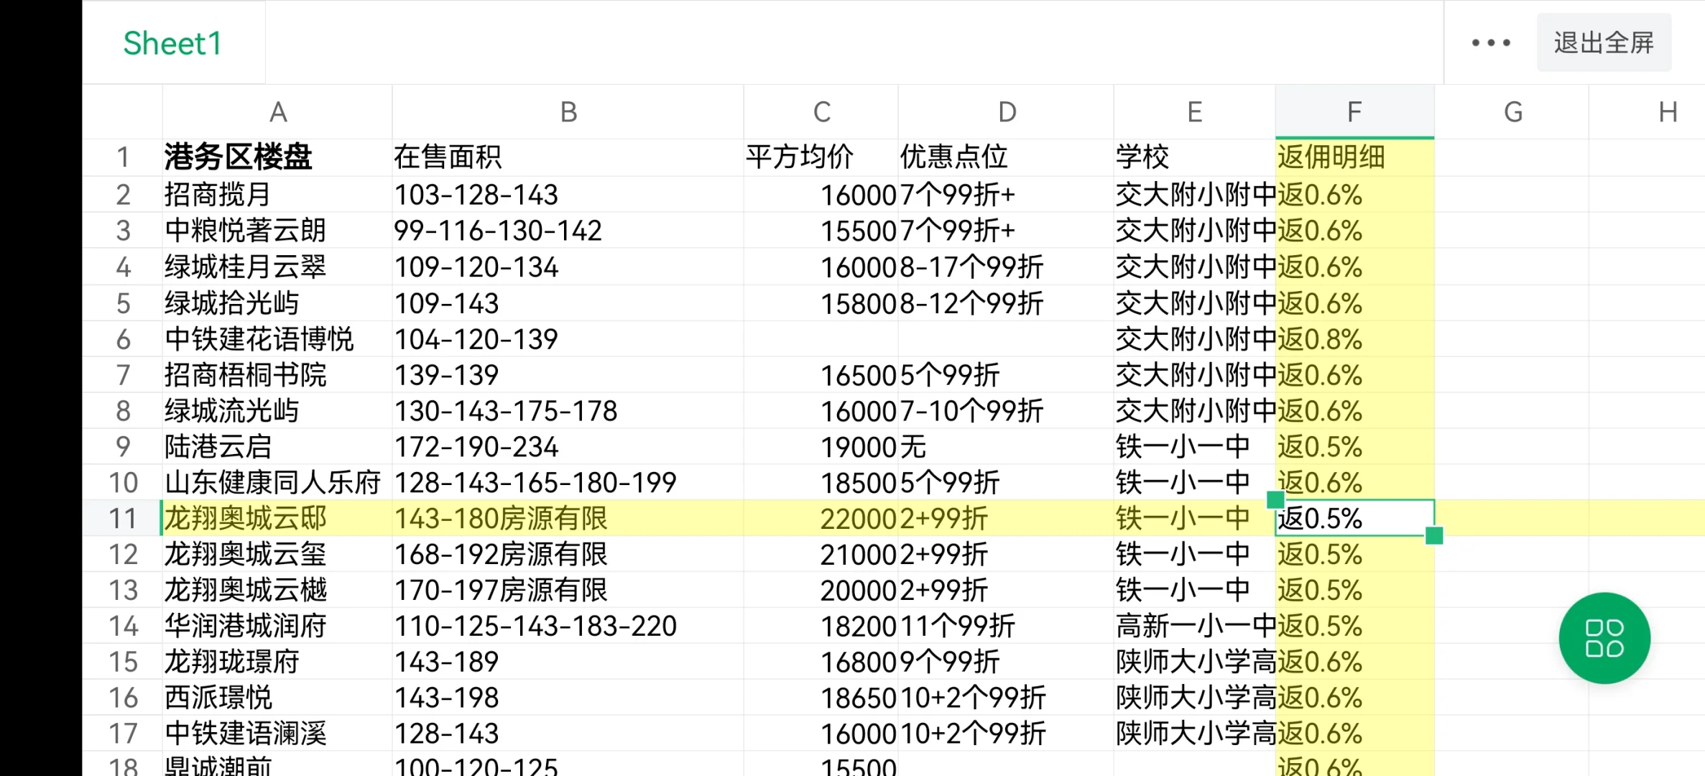Select column A header
This screenshot has width=1705, height=776.
point(277,112)
